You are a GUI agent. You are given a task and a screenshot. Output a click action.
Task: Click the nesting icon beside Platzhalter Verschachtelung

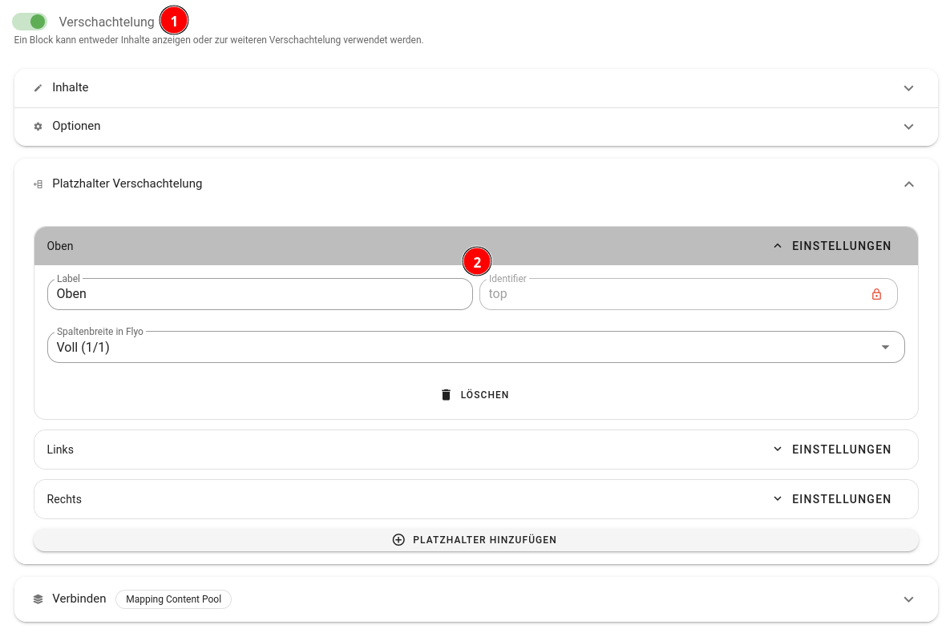(38, 184)
